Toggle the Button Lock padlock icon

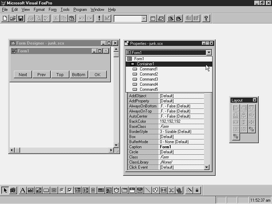point(197,190)
